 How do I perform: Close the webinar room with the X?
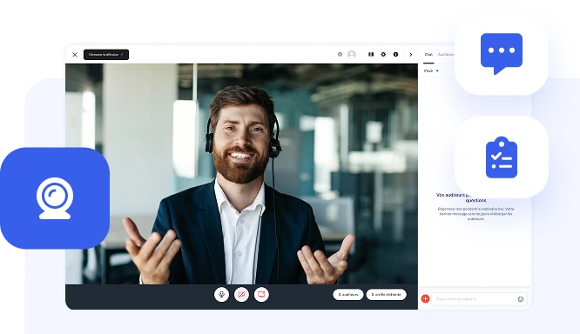click(75, 55)
